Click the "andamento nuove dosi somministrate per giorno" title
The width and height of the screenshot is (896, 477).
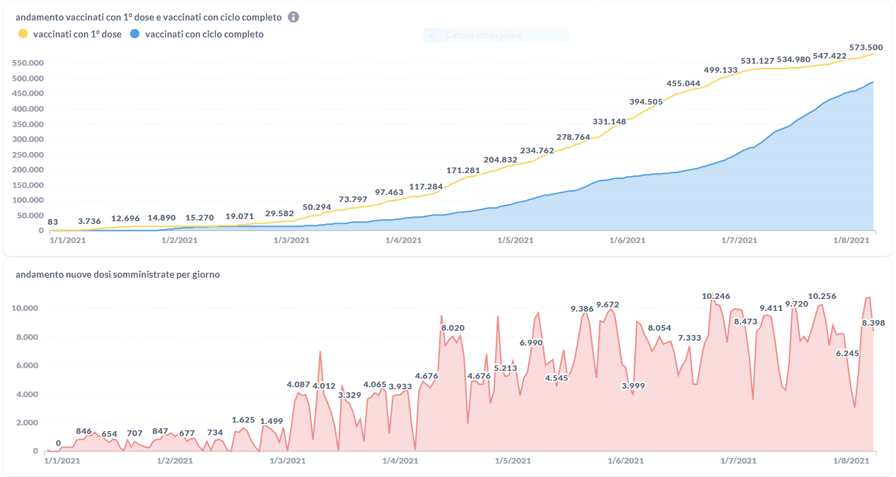117,274
